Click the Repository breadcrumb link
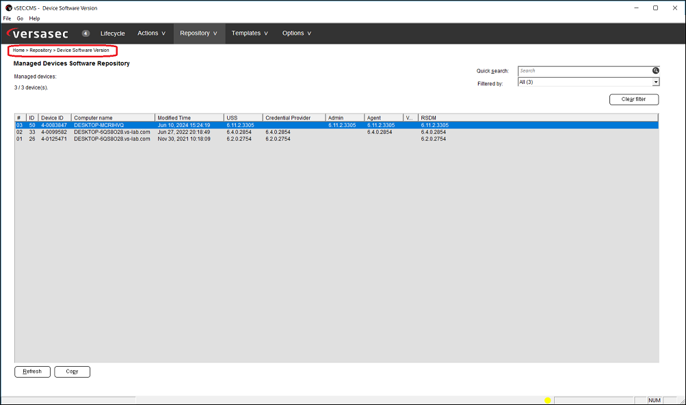Image resolution: width=686 pixels, height=405 pixels. pyautogui.click(x=40, y=51)
